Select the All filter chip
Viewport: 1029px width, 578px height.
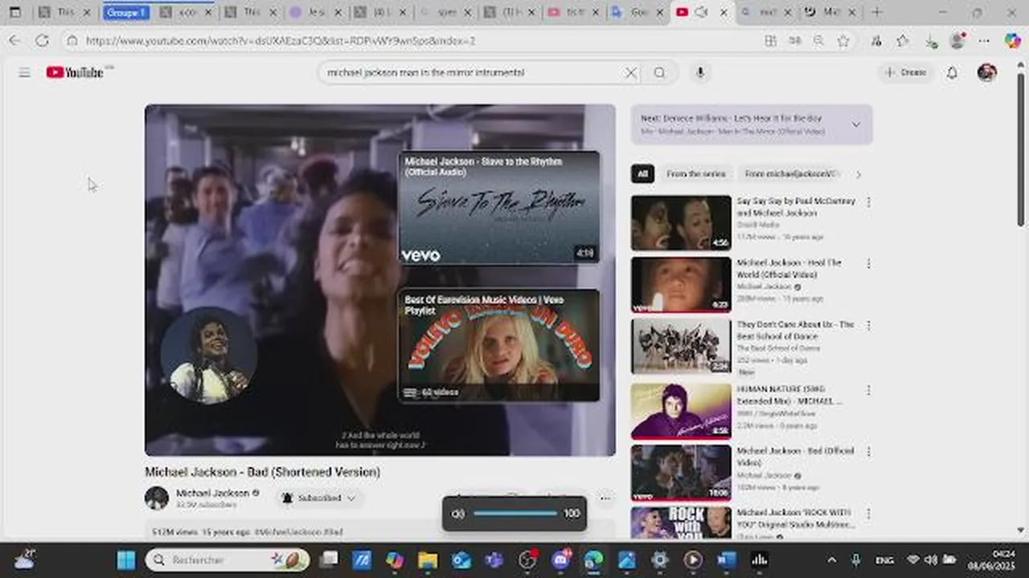point(642,174)
